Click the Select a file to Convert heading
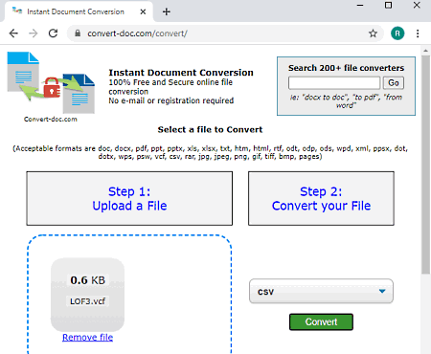Screen dimensions: 431x354 point(210,129)
